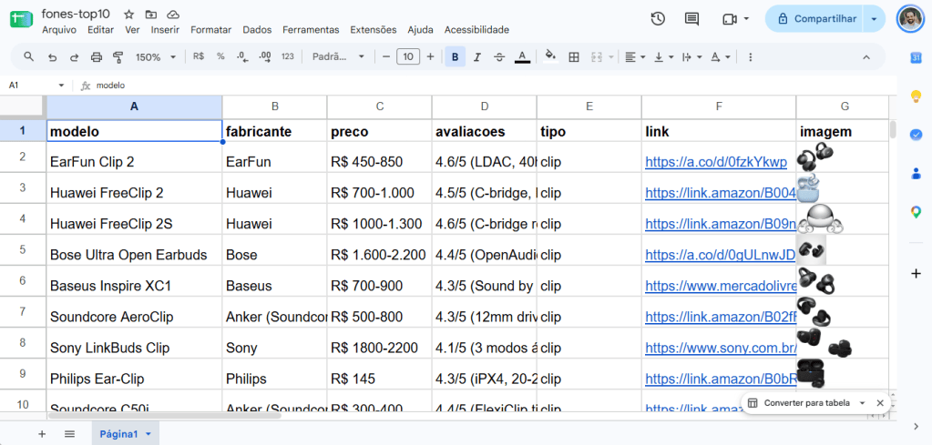Open the Inserir menu

tap(165, 30)
